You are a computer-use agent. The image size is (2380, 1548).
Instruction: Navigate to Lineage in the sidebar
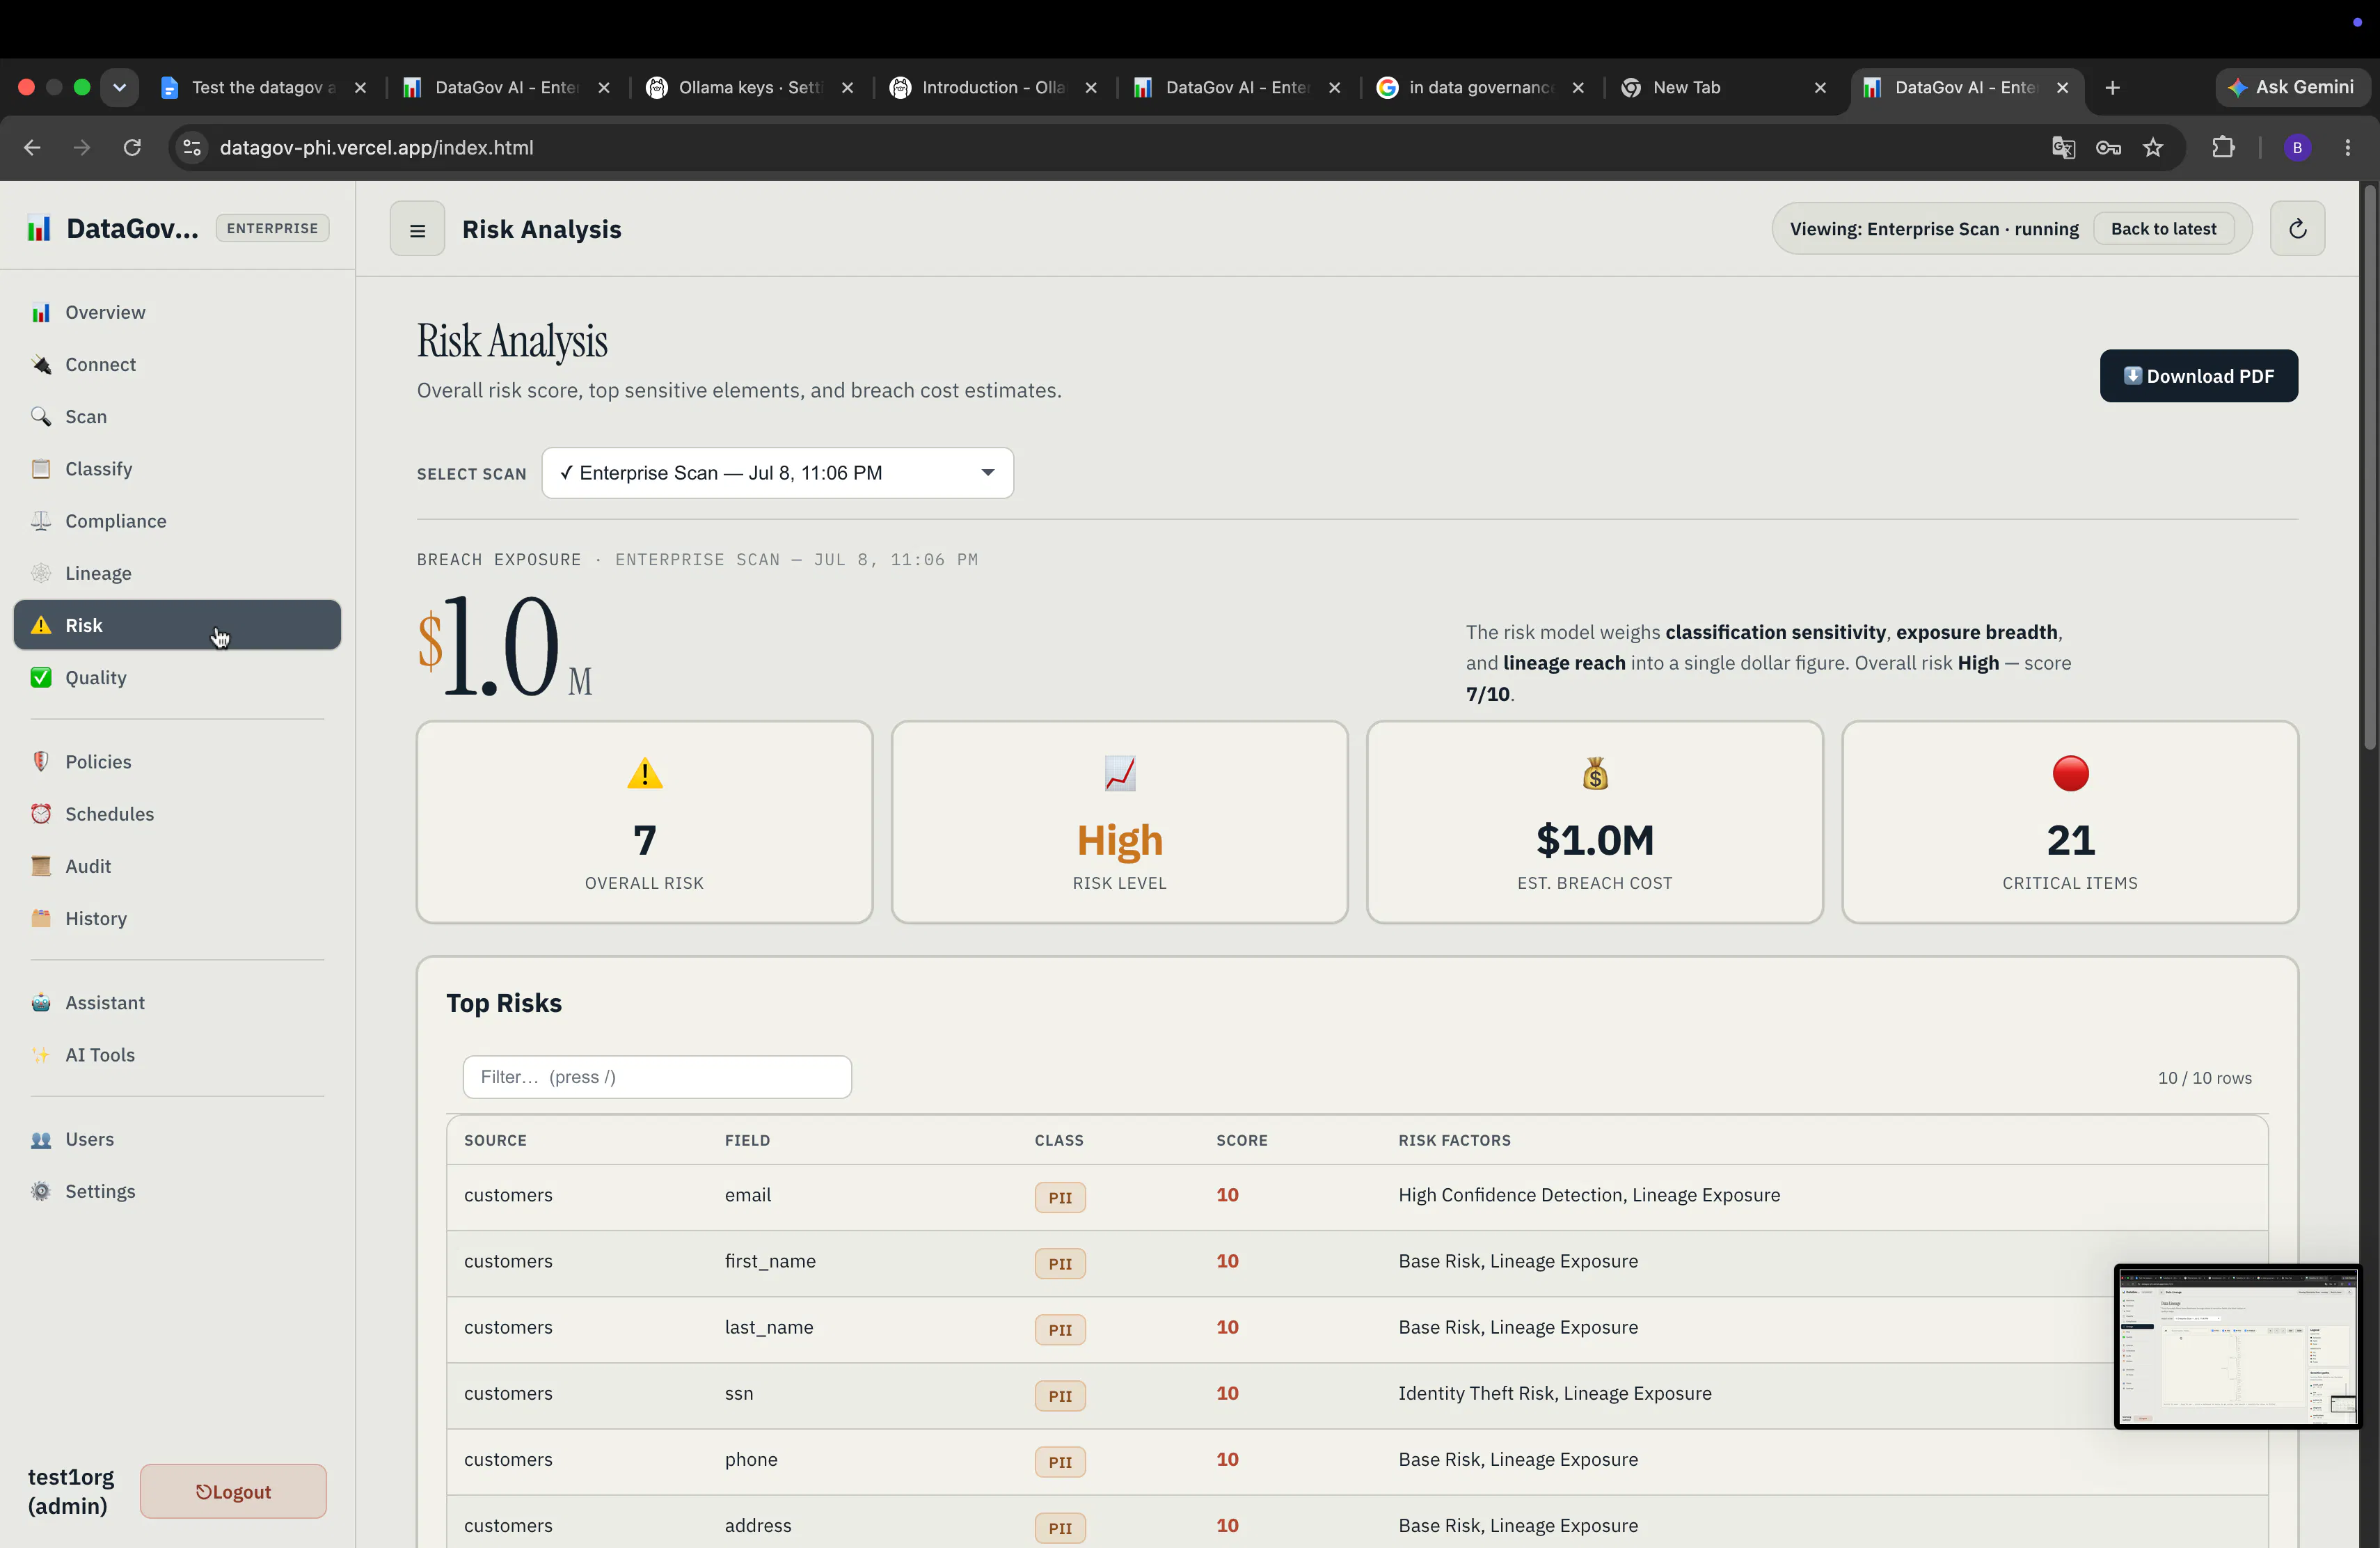[x=177, y=573]
